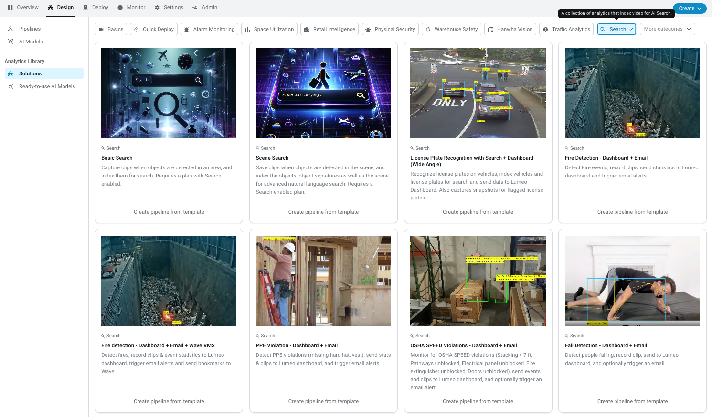Toggle the Traffic Analytics filter
This screenshot has height=417, width=712.
point(566,29)
